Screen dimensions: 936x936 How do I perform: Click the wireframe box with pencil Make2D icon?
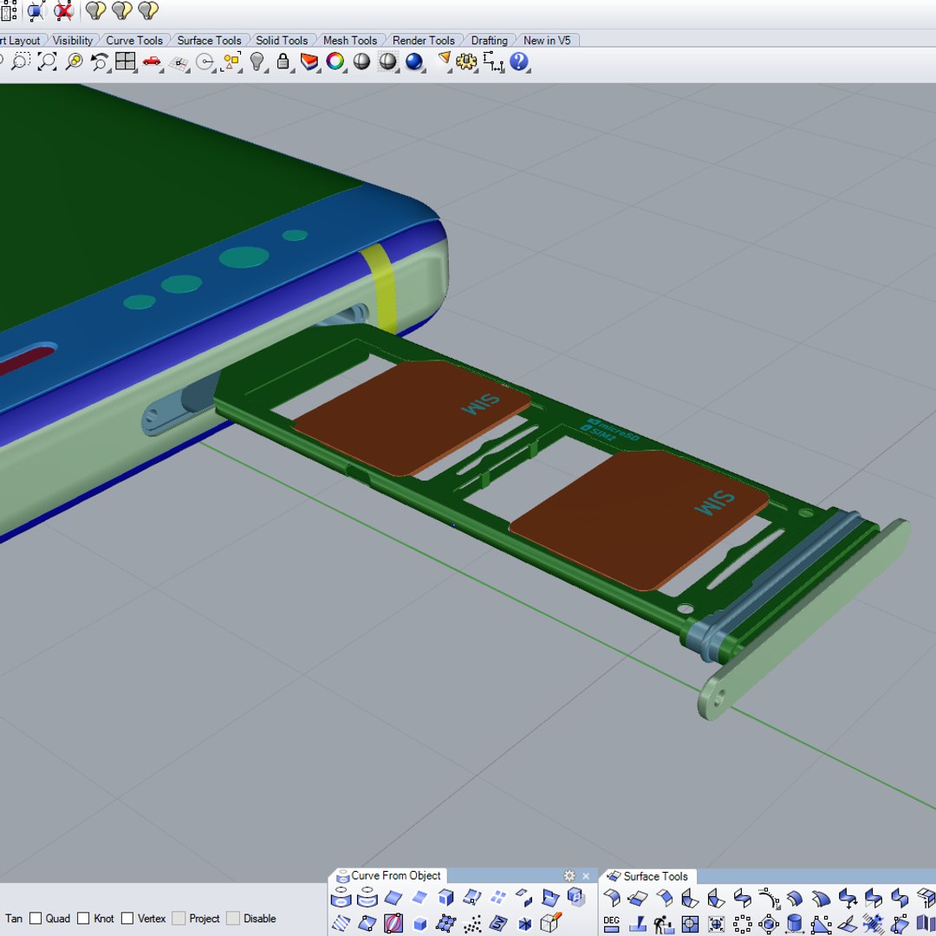click(550, 923)
